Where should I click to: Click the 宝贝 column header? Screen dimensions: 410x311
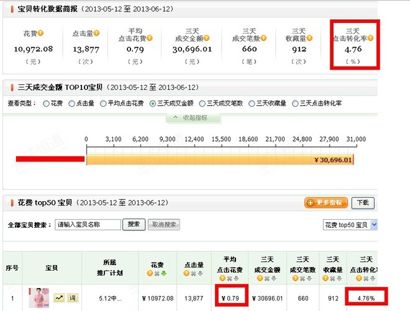coord(52,268)
